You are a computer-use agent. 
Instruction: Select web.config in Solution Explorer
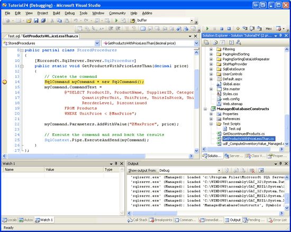coord(231,99)
